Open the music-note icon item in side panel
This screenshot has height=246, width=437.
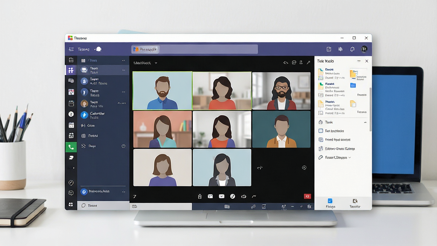(343, 149)
